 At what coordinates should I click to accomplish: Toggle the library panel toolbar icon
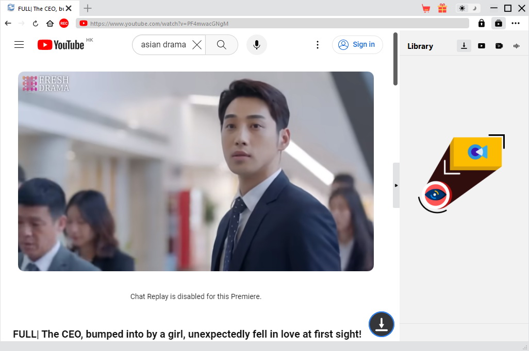tap(498, 23)
